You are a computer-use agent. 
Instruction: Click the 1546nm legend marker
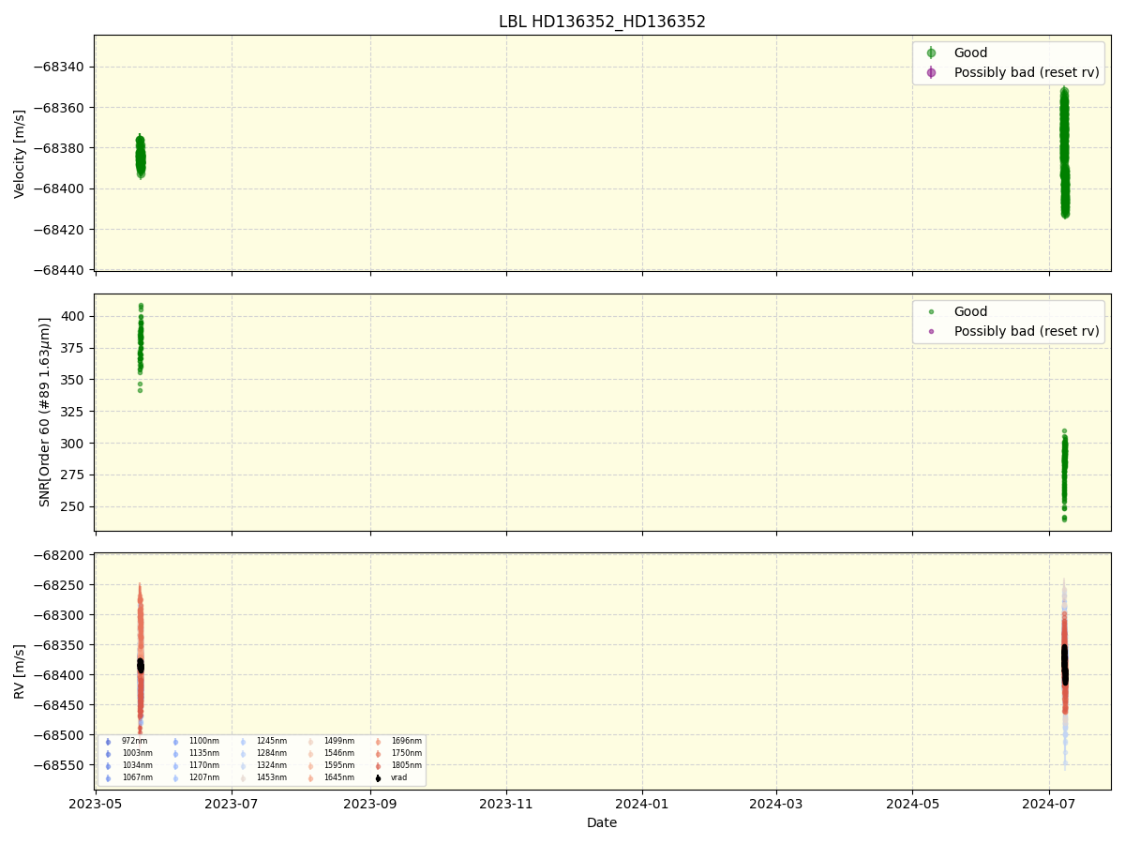point(310,754)
